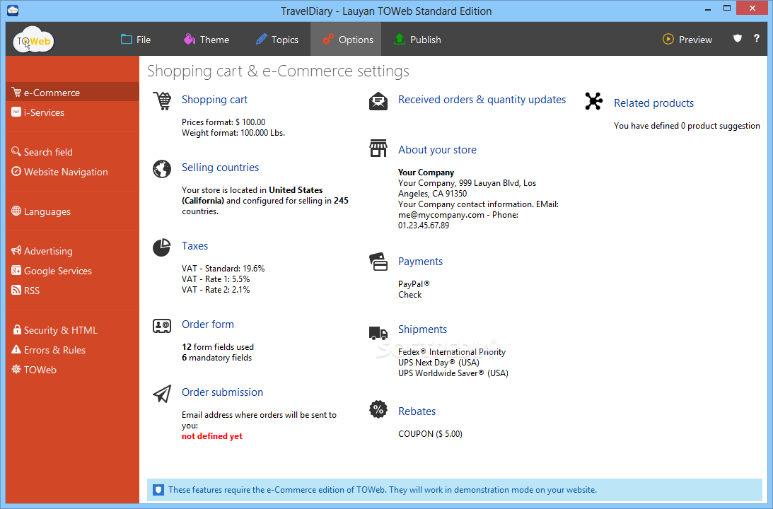Open the Related products link

coord(653,103)
